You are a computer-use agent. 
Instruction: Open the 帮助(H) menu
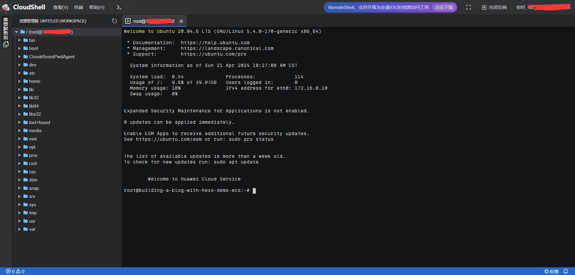click(x=96, y=7)
